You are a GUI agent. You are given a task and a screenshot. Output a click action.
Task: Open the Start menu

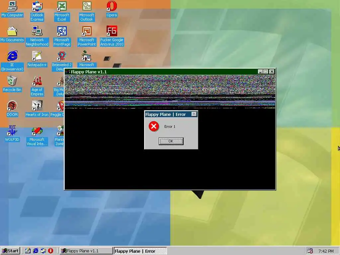10,251
